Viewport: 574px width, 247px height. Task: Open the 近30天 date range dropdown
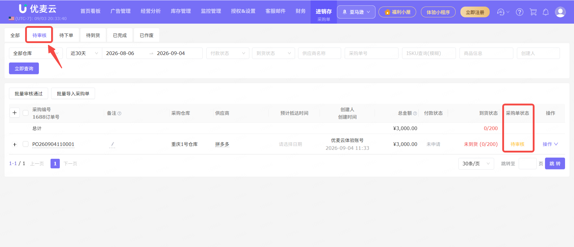[x=84, y=53]
